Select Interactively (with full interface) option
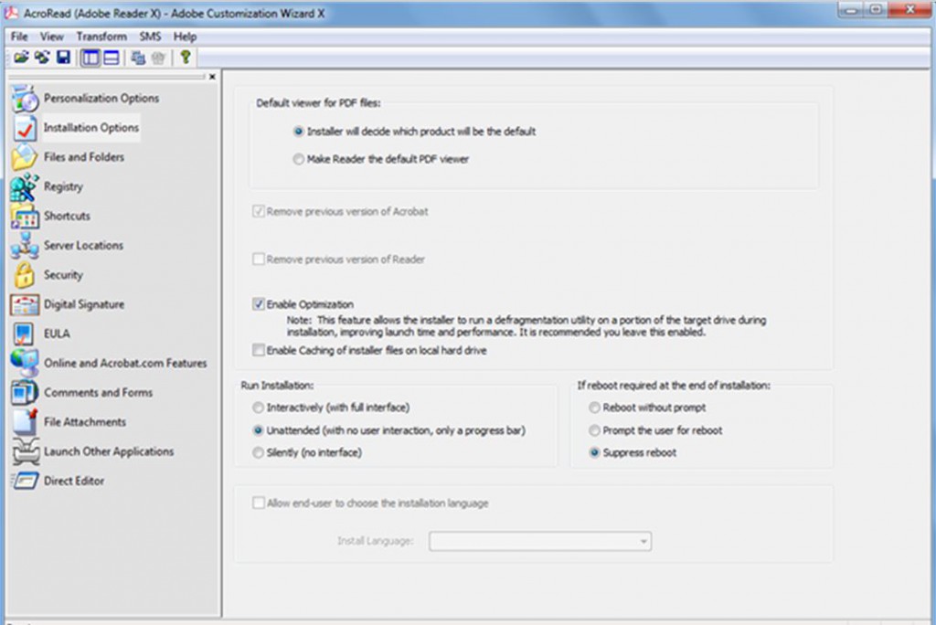The height and width of the screenshot is (625, 936). point(258,408)
